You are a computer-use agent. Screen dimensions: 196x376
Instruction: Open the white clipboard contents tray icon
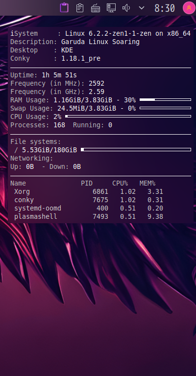pos(80,8)
